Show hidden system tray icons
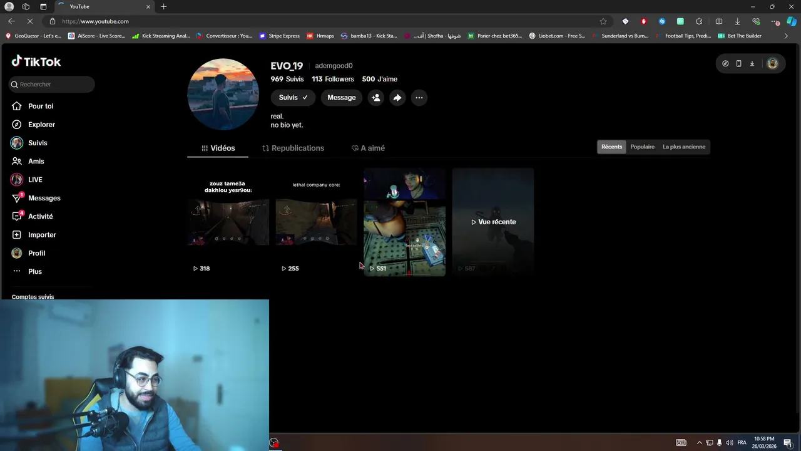 click(x=700, y=443)
